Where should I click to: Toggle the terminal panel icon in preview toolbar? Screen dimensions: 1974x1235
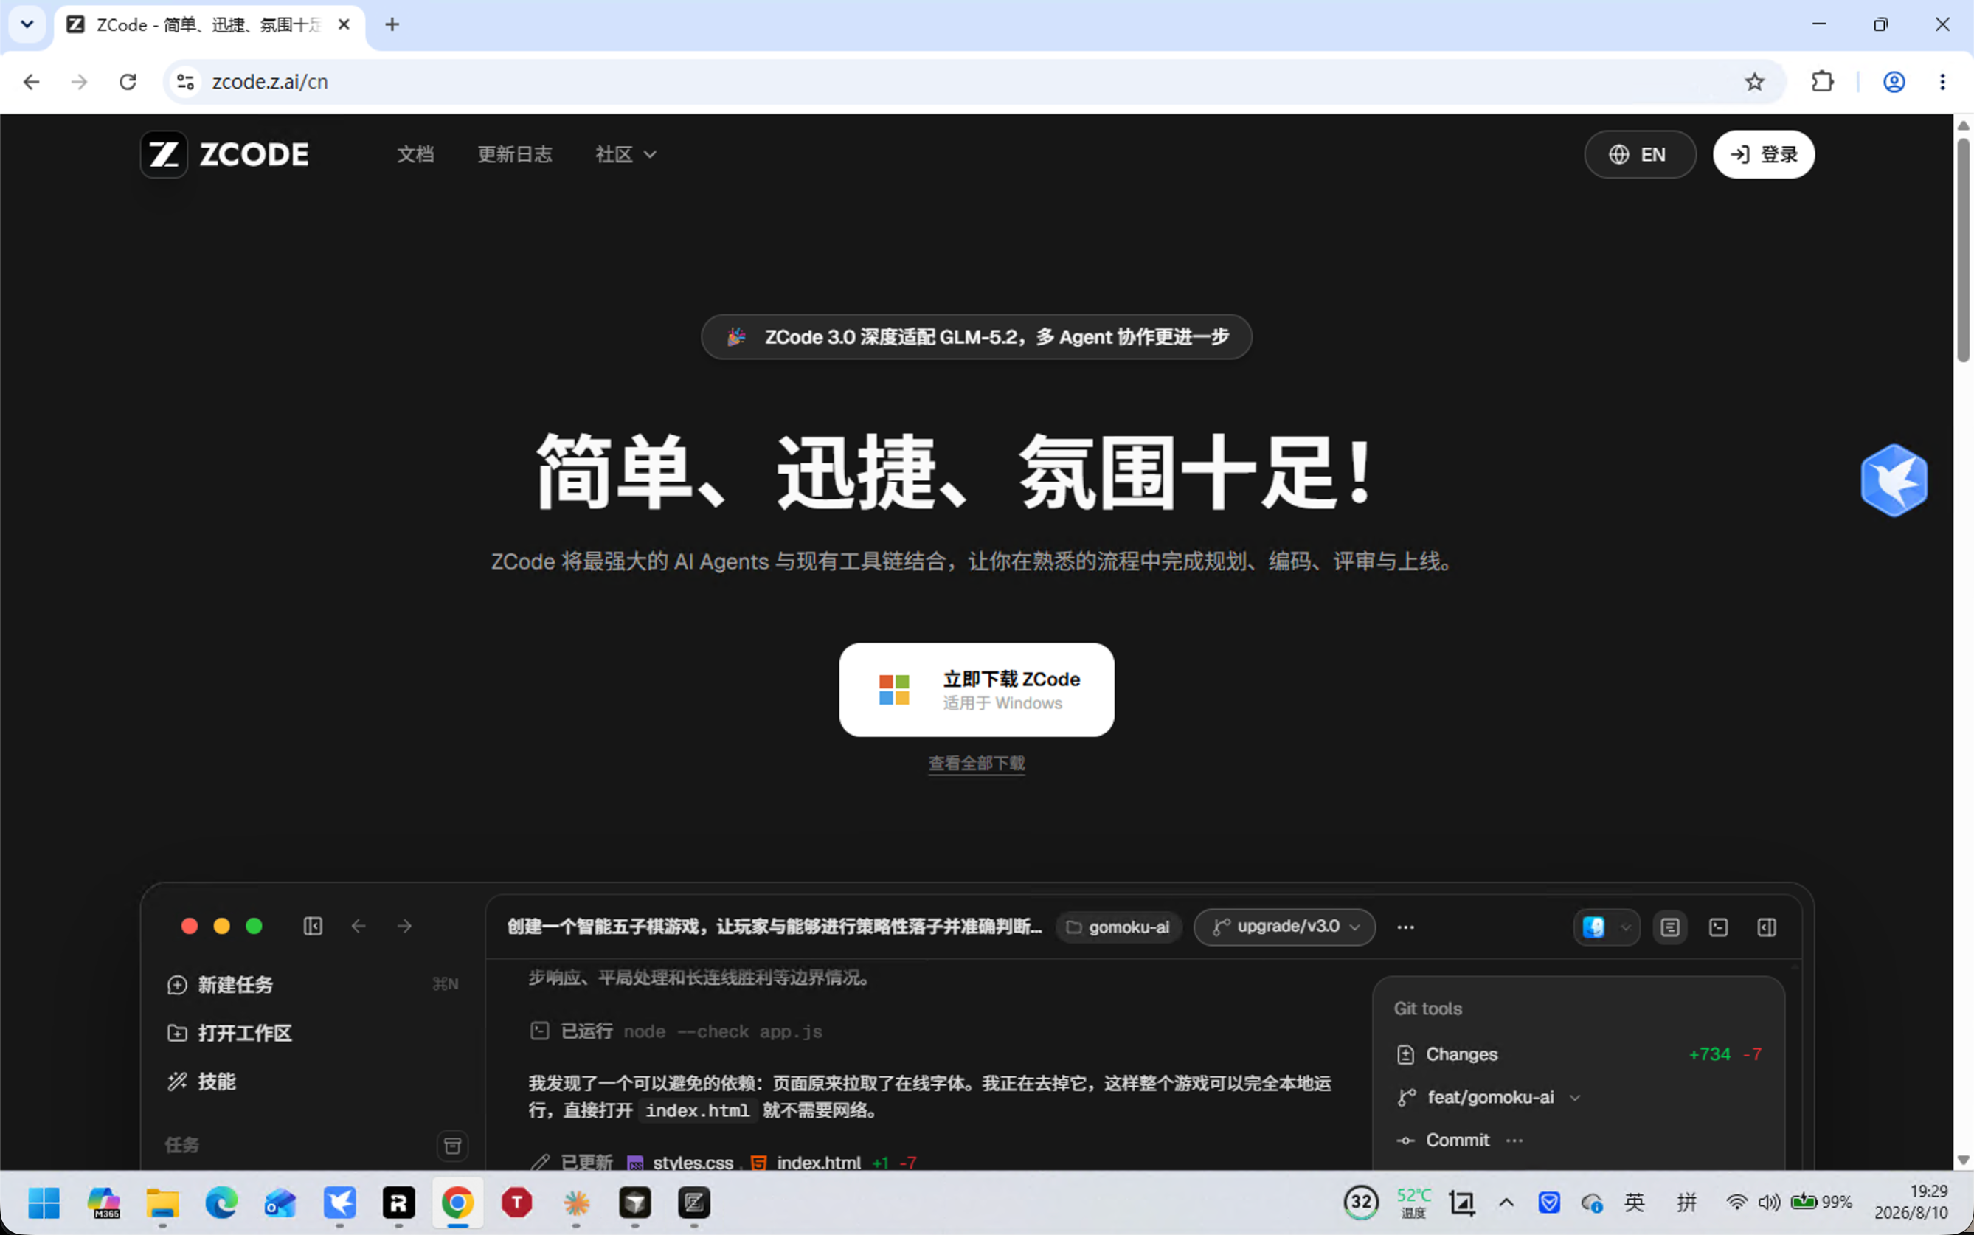point(1718,927)
